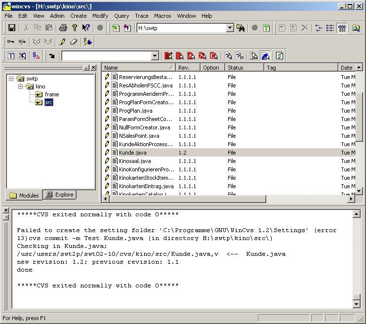Click the pencil icon beside Kunde.java

[x=107, y=153]
